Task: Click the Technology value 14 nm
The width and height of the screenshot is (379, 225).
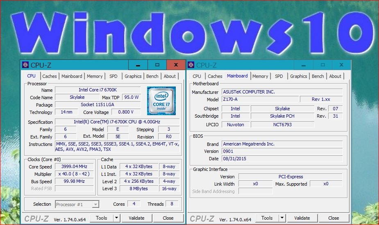Action: [x=66, y=112]
